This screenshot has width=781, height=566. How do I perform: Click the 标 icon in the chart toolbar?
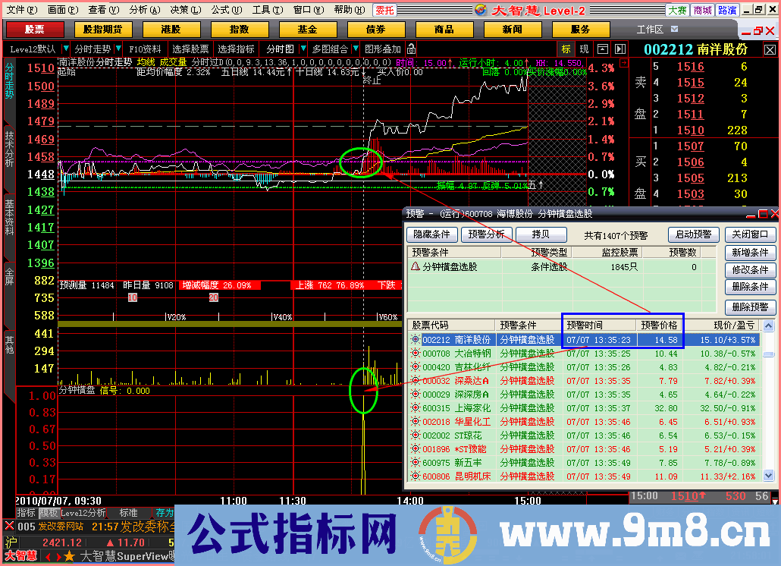coord(566,49)
